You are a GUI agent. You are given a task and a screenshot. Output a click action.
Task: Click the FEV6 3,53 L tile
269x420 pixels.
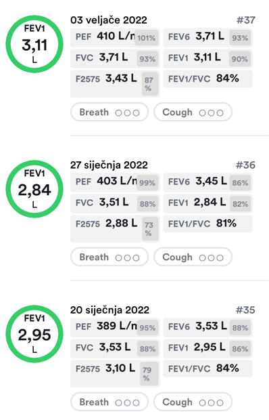207,327
